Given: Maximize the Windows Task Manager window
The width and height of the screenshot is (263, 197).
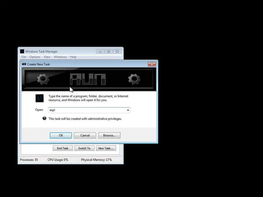Looking at the screenshot, I should pos(109,51).
